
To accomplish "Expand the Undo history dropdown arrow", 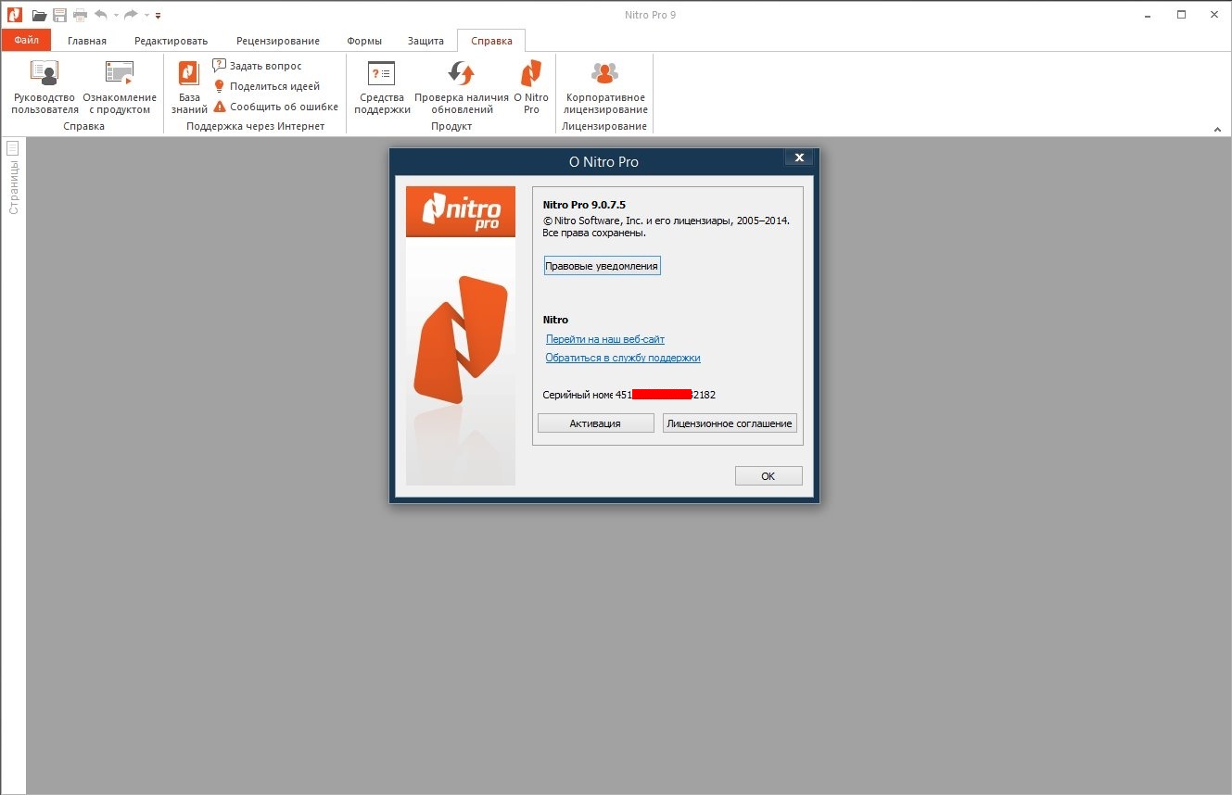I will [116, 16].
